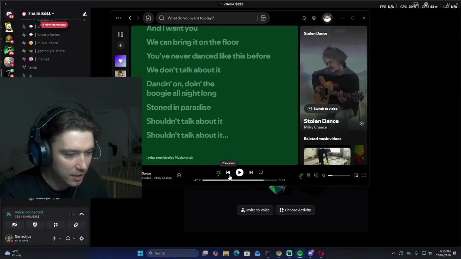Open first related music video thumbnail
461x259 pixels.
tap(327, 155)
